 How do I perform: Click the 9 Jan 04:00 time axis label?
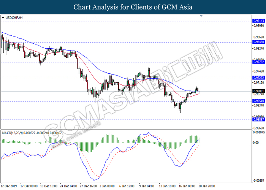coord(147,186)
